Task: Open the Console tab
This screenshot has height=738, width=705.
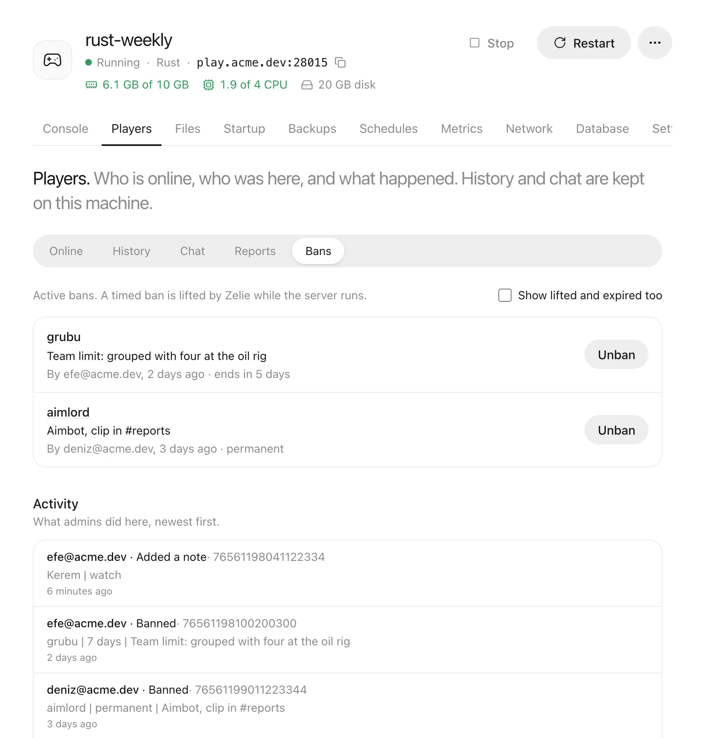Action: (x=66, y=129)
